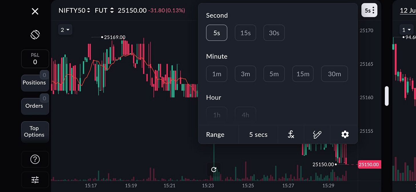Select the drawing pencil tool icon
The height and width of the screenshot is (192, 416).
(x=317, y=134)
